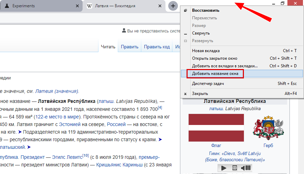Open the footnote [10] reference
This screenshot has width=304, height=174.
tap(86, 156)
